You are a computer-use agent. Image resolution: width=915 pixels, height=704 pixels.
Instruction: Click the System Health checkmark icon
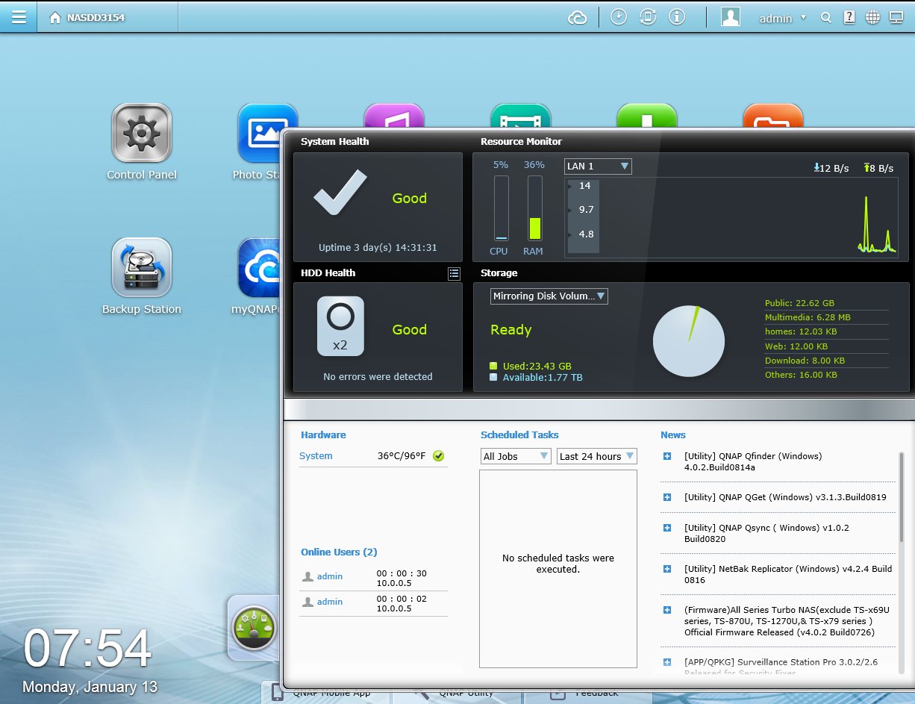[340, 193]
